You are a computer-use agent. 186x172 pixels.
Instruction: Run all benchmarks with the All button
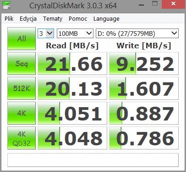click(22, 39)
